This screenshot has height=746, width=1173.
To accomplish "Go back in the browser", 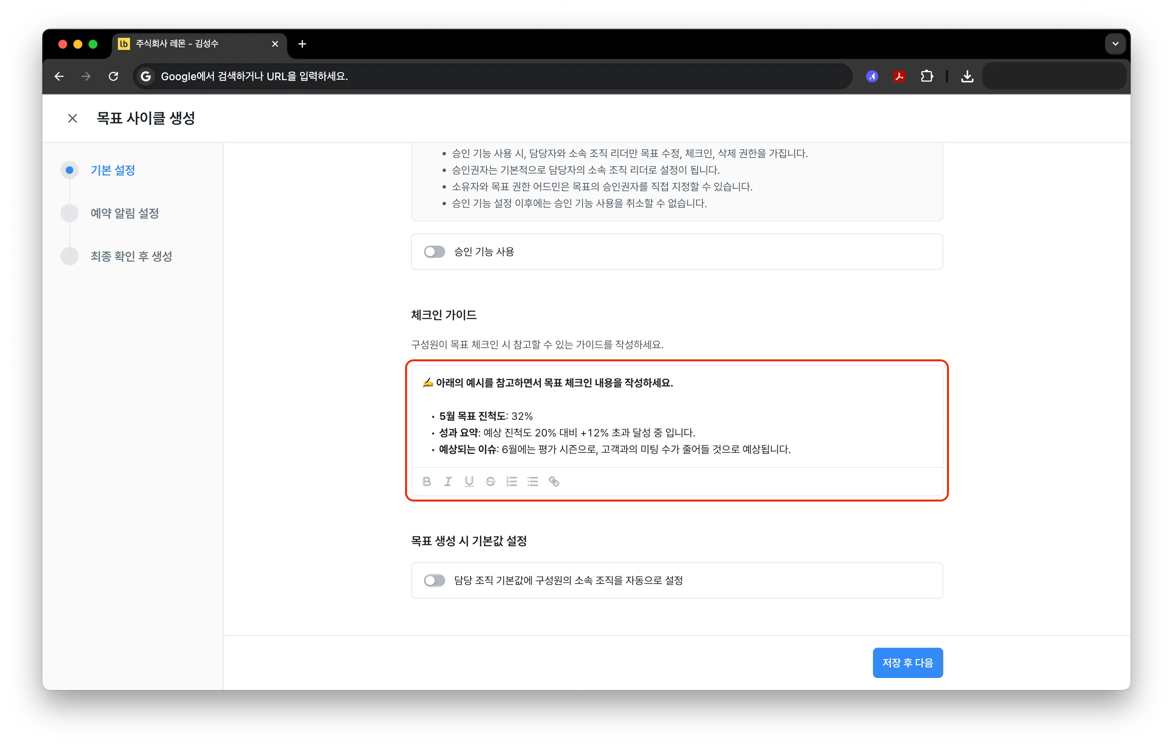I will 59,76.
